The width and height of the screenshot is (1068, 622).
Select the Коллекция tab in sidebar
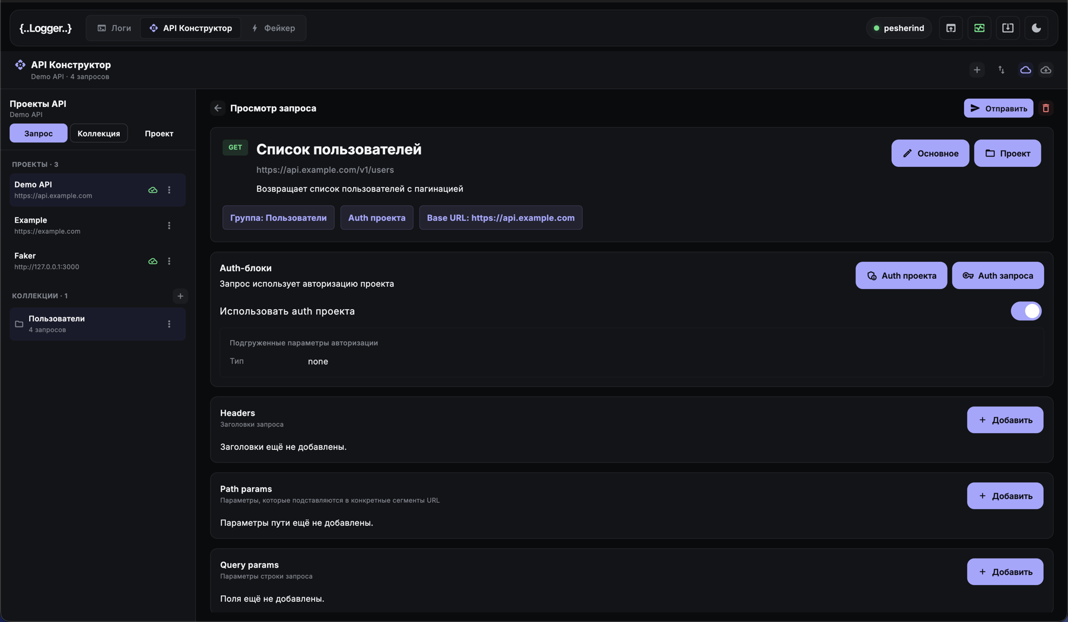[x=98, y=134]
